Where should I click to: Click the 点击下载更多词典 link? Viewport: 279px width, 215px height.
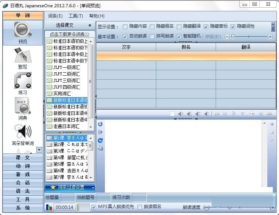(x=70, y=34)
